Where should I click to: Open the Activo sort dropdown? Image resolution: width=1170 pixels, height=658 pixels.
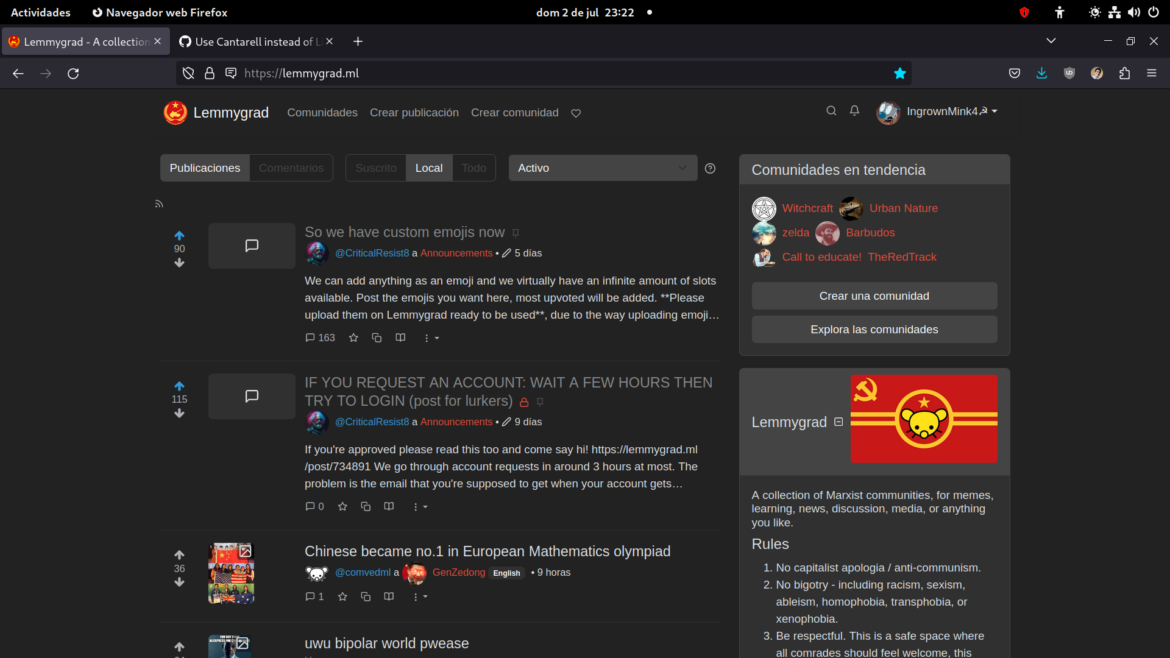(603, 168)
